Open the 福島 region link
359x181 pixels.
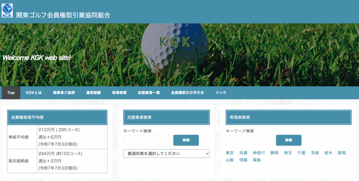coord(257,160)
